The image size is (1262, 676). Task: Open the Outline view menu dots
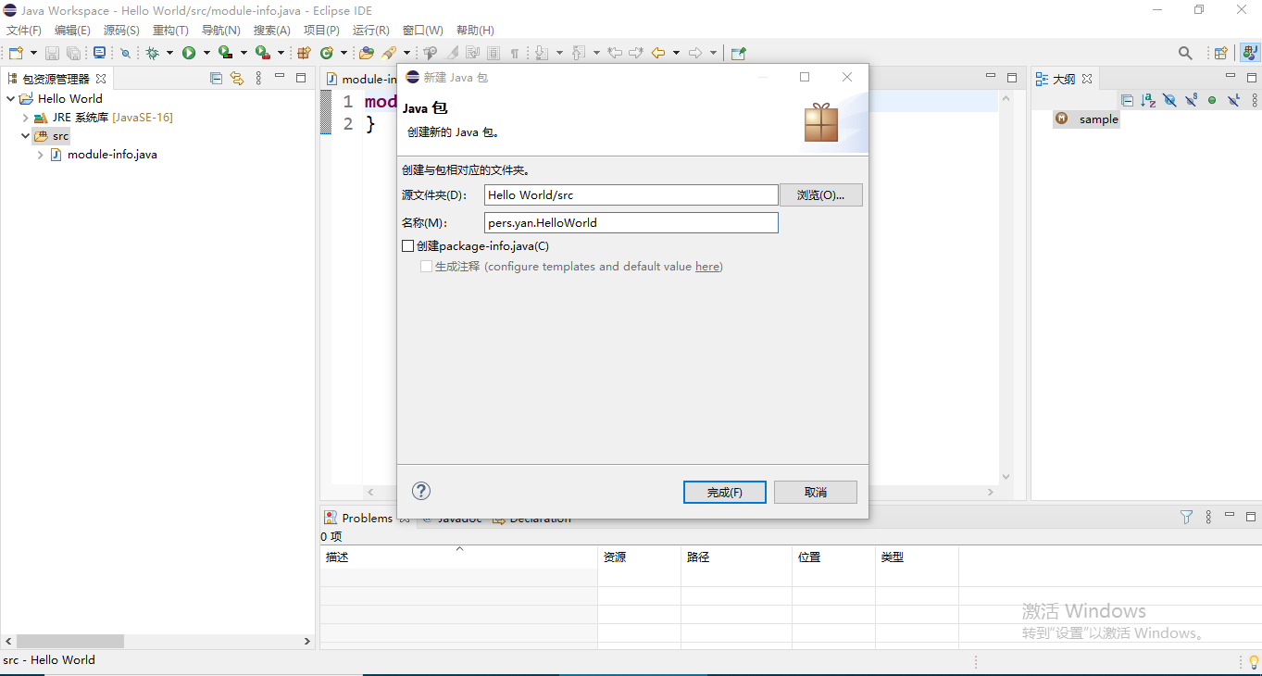click(1255, 100)
